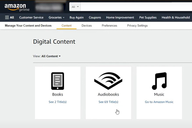This screenshot has height=128, width=192.
Task: Open Health & Household department
Action: point(176,17)
